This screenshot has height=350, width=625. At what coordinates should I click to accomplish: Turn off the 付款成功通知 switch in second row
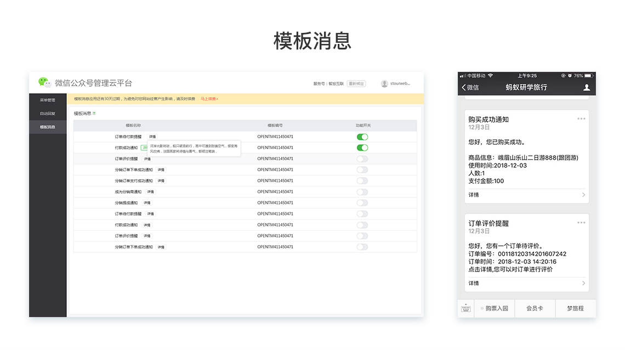pos(362,148)
